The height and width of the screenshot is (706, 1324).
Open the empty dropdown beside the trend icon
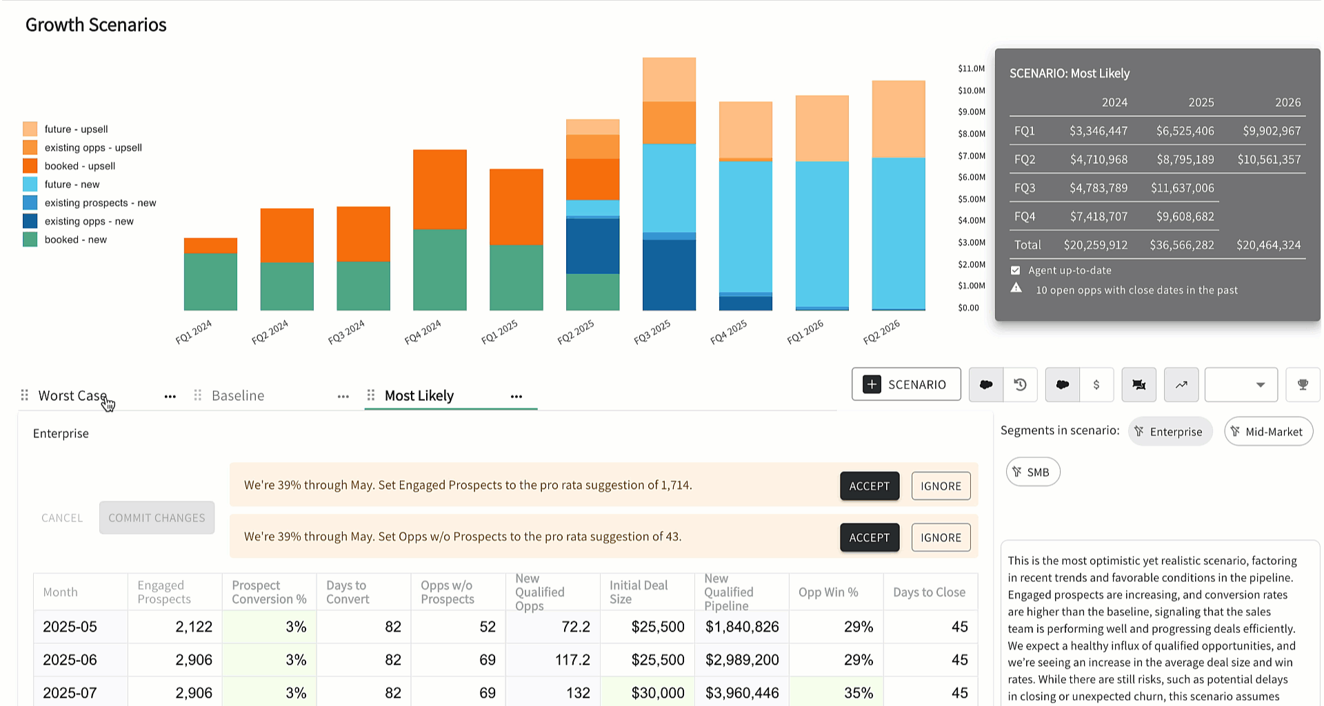(1241, 384)
